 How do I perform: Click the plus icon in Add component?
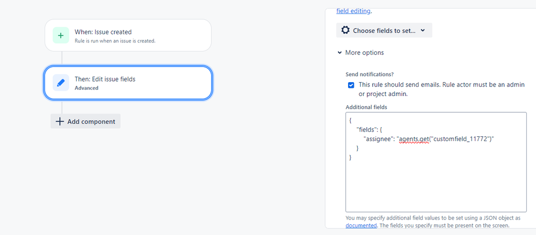point(60,121)
